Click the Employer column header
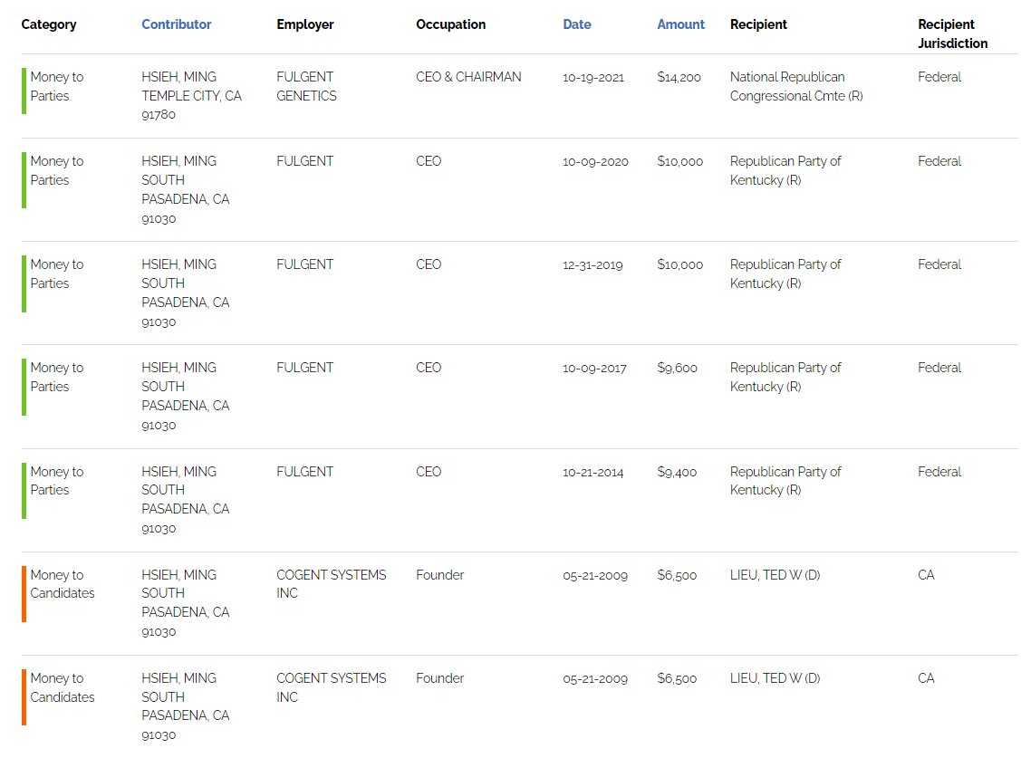1021x758 pixels. (305, 24)
